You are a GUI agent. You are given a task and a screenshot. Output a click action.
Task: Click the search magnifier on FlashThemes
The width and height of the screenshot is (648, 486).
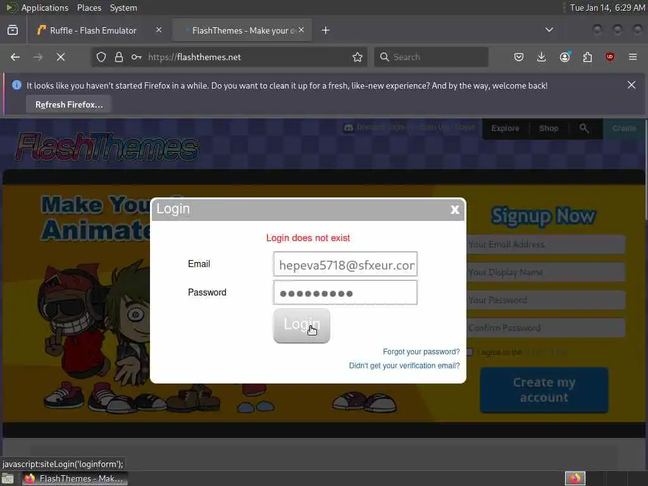[584, 128]
